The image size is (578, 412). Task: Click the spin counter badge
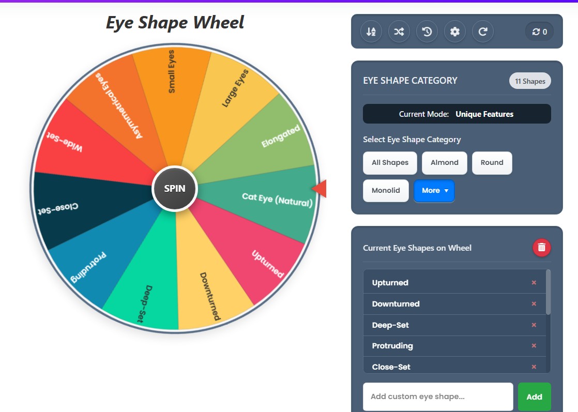(x=539, y=32)
